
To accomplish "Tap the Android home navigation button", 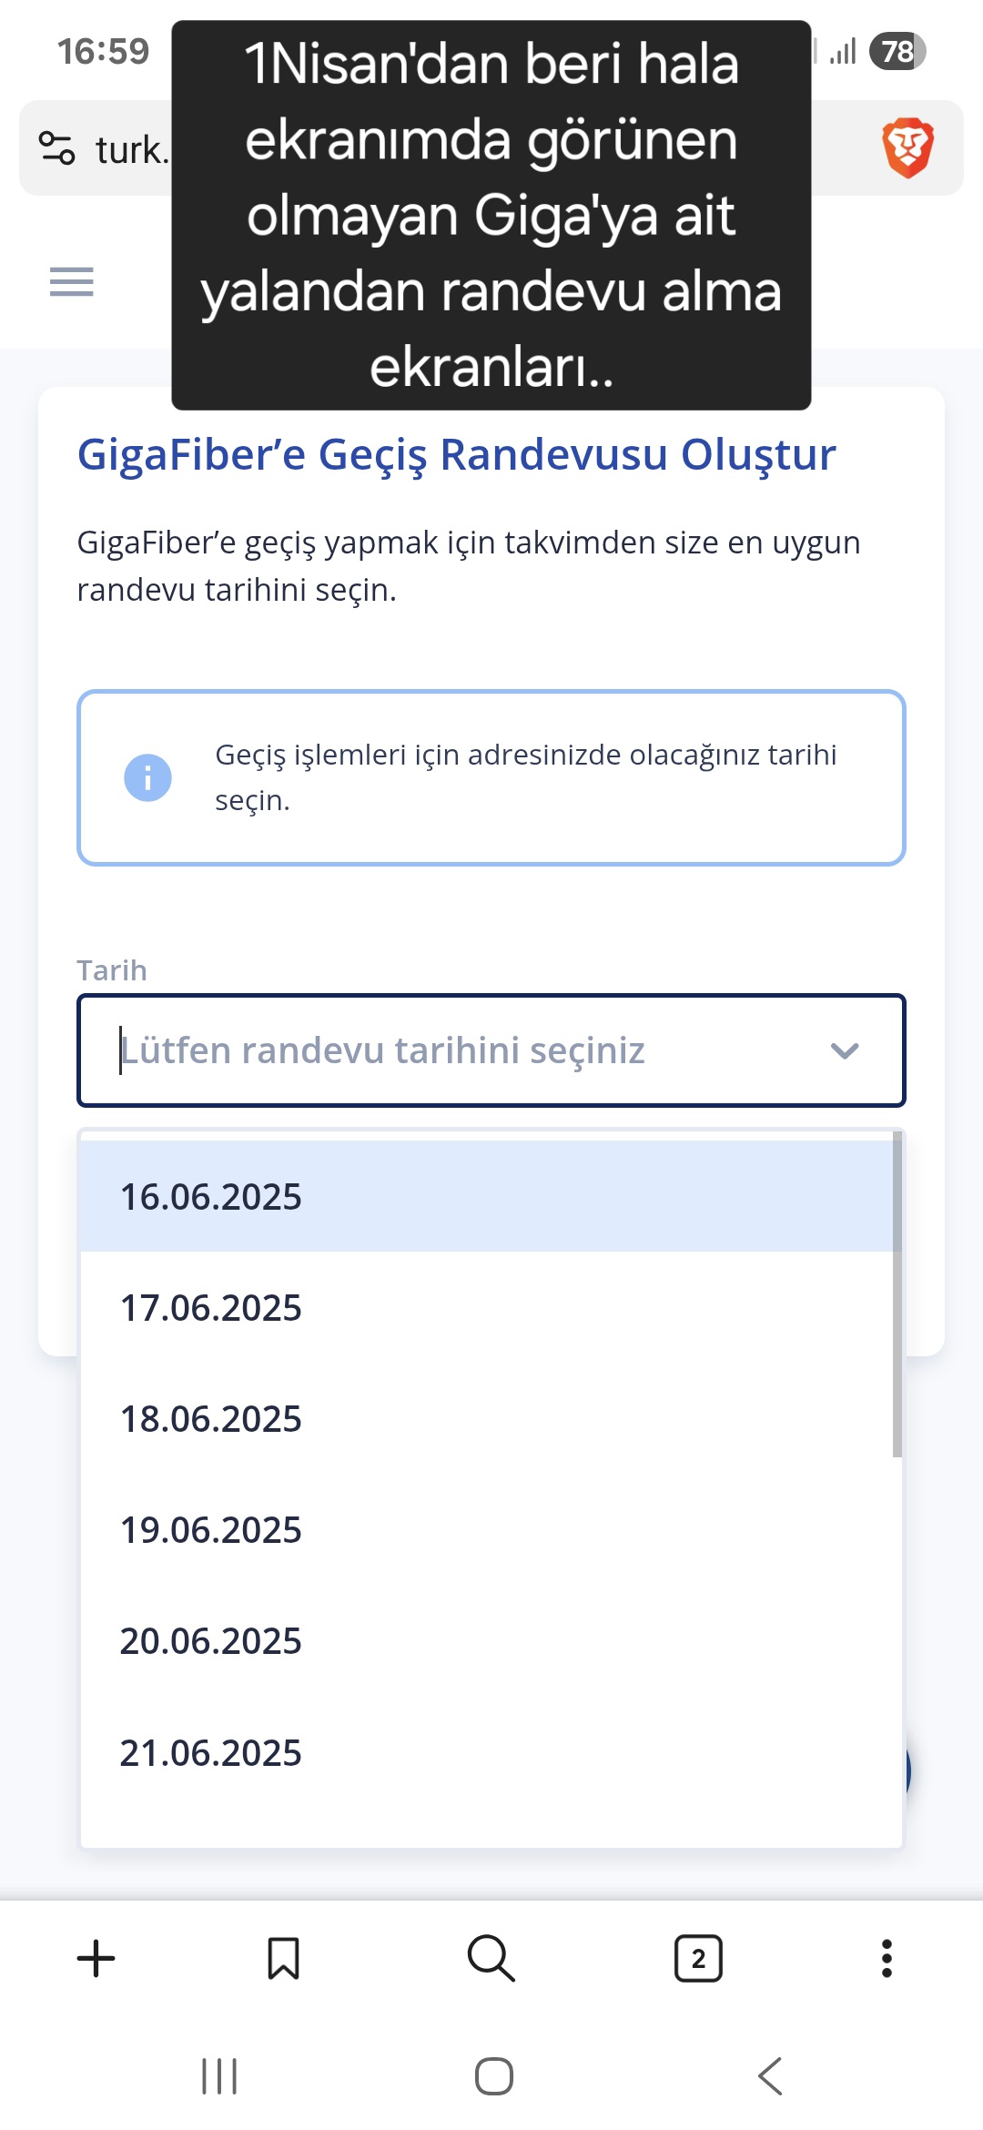I will tap(494, 2076).
